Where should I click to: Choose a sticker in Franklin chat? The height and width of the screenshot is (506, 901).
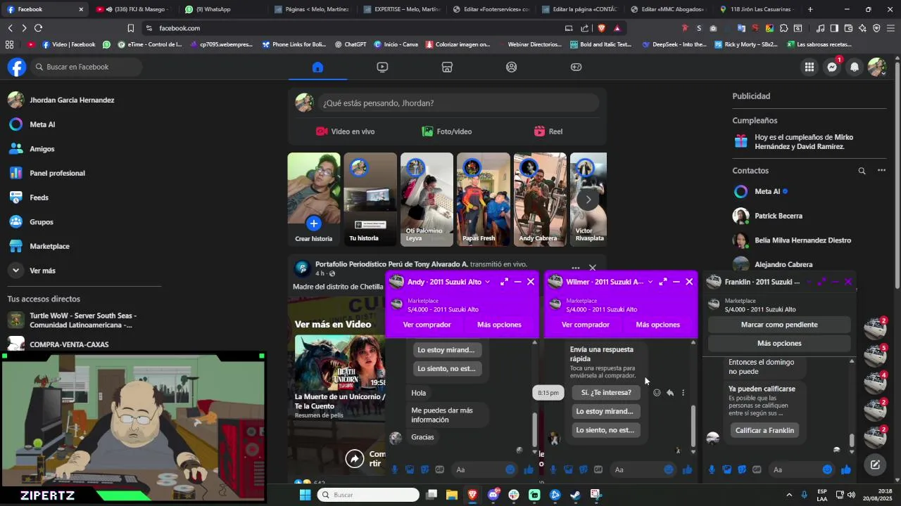[x=742, y=469]
